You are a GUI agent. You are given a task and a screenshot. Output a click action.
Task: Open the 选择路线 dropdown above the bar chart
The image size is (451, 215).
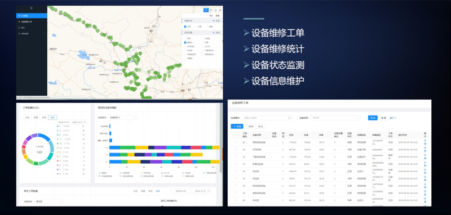[x=123, y=118]
